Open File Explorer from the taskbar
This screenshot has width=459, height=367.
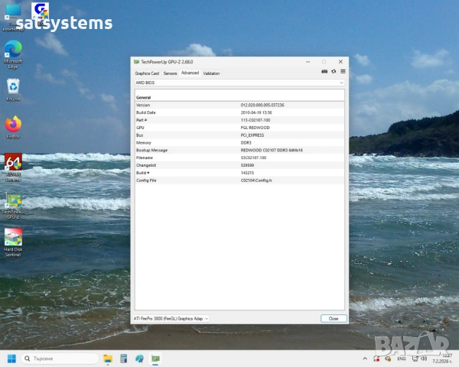point(108,359)
